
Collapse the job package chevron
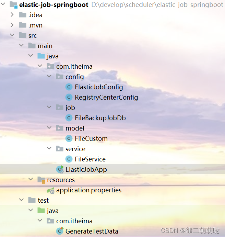[x=49, y=107]
